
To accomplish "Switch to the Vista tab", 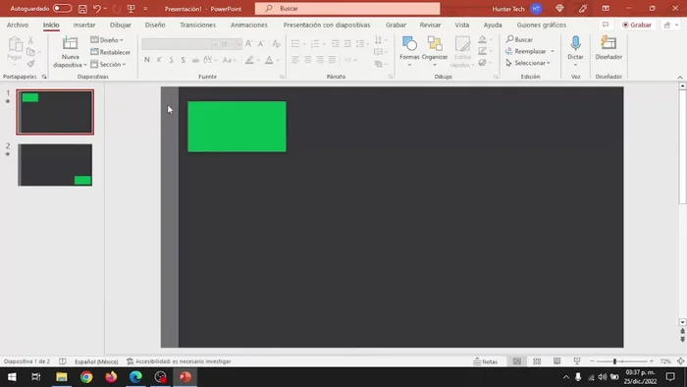I will point(462,25).
